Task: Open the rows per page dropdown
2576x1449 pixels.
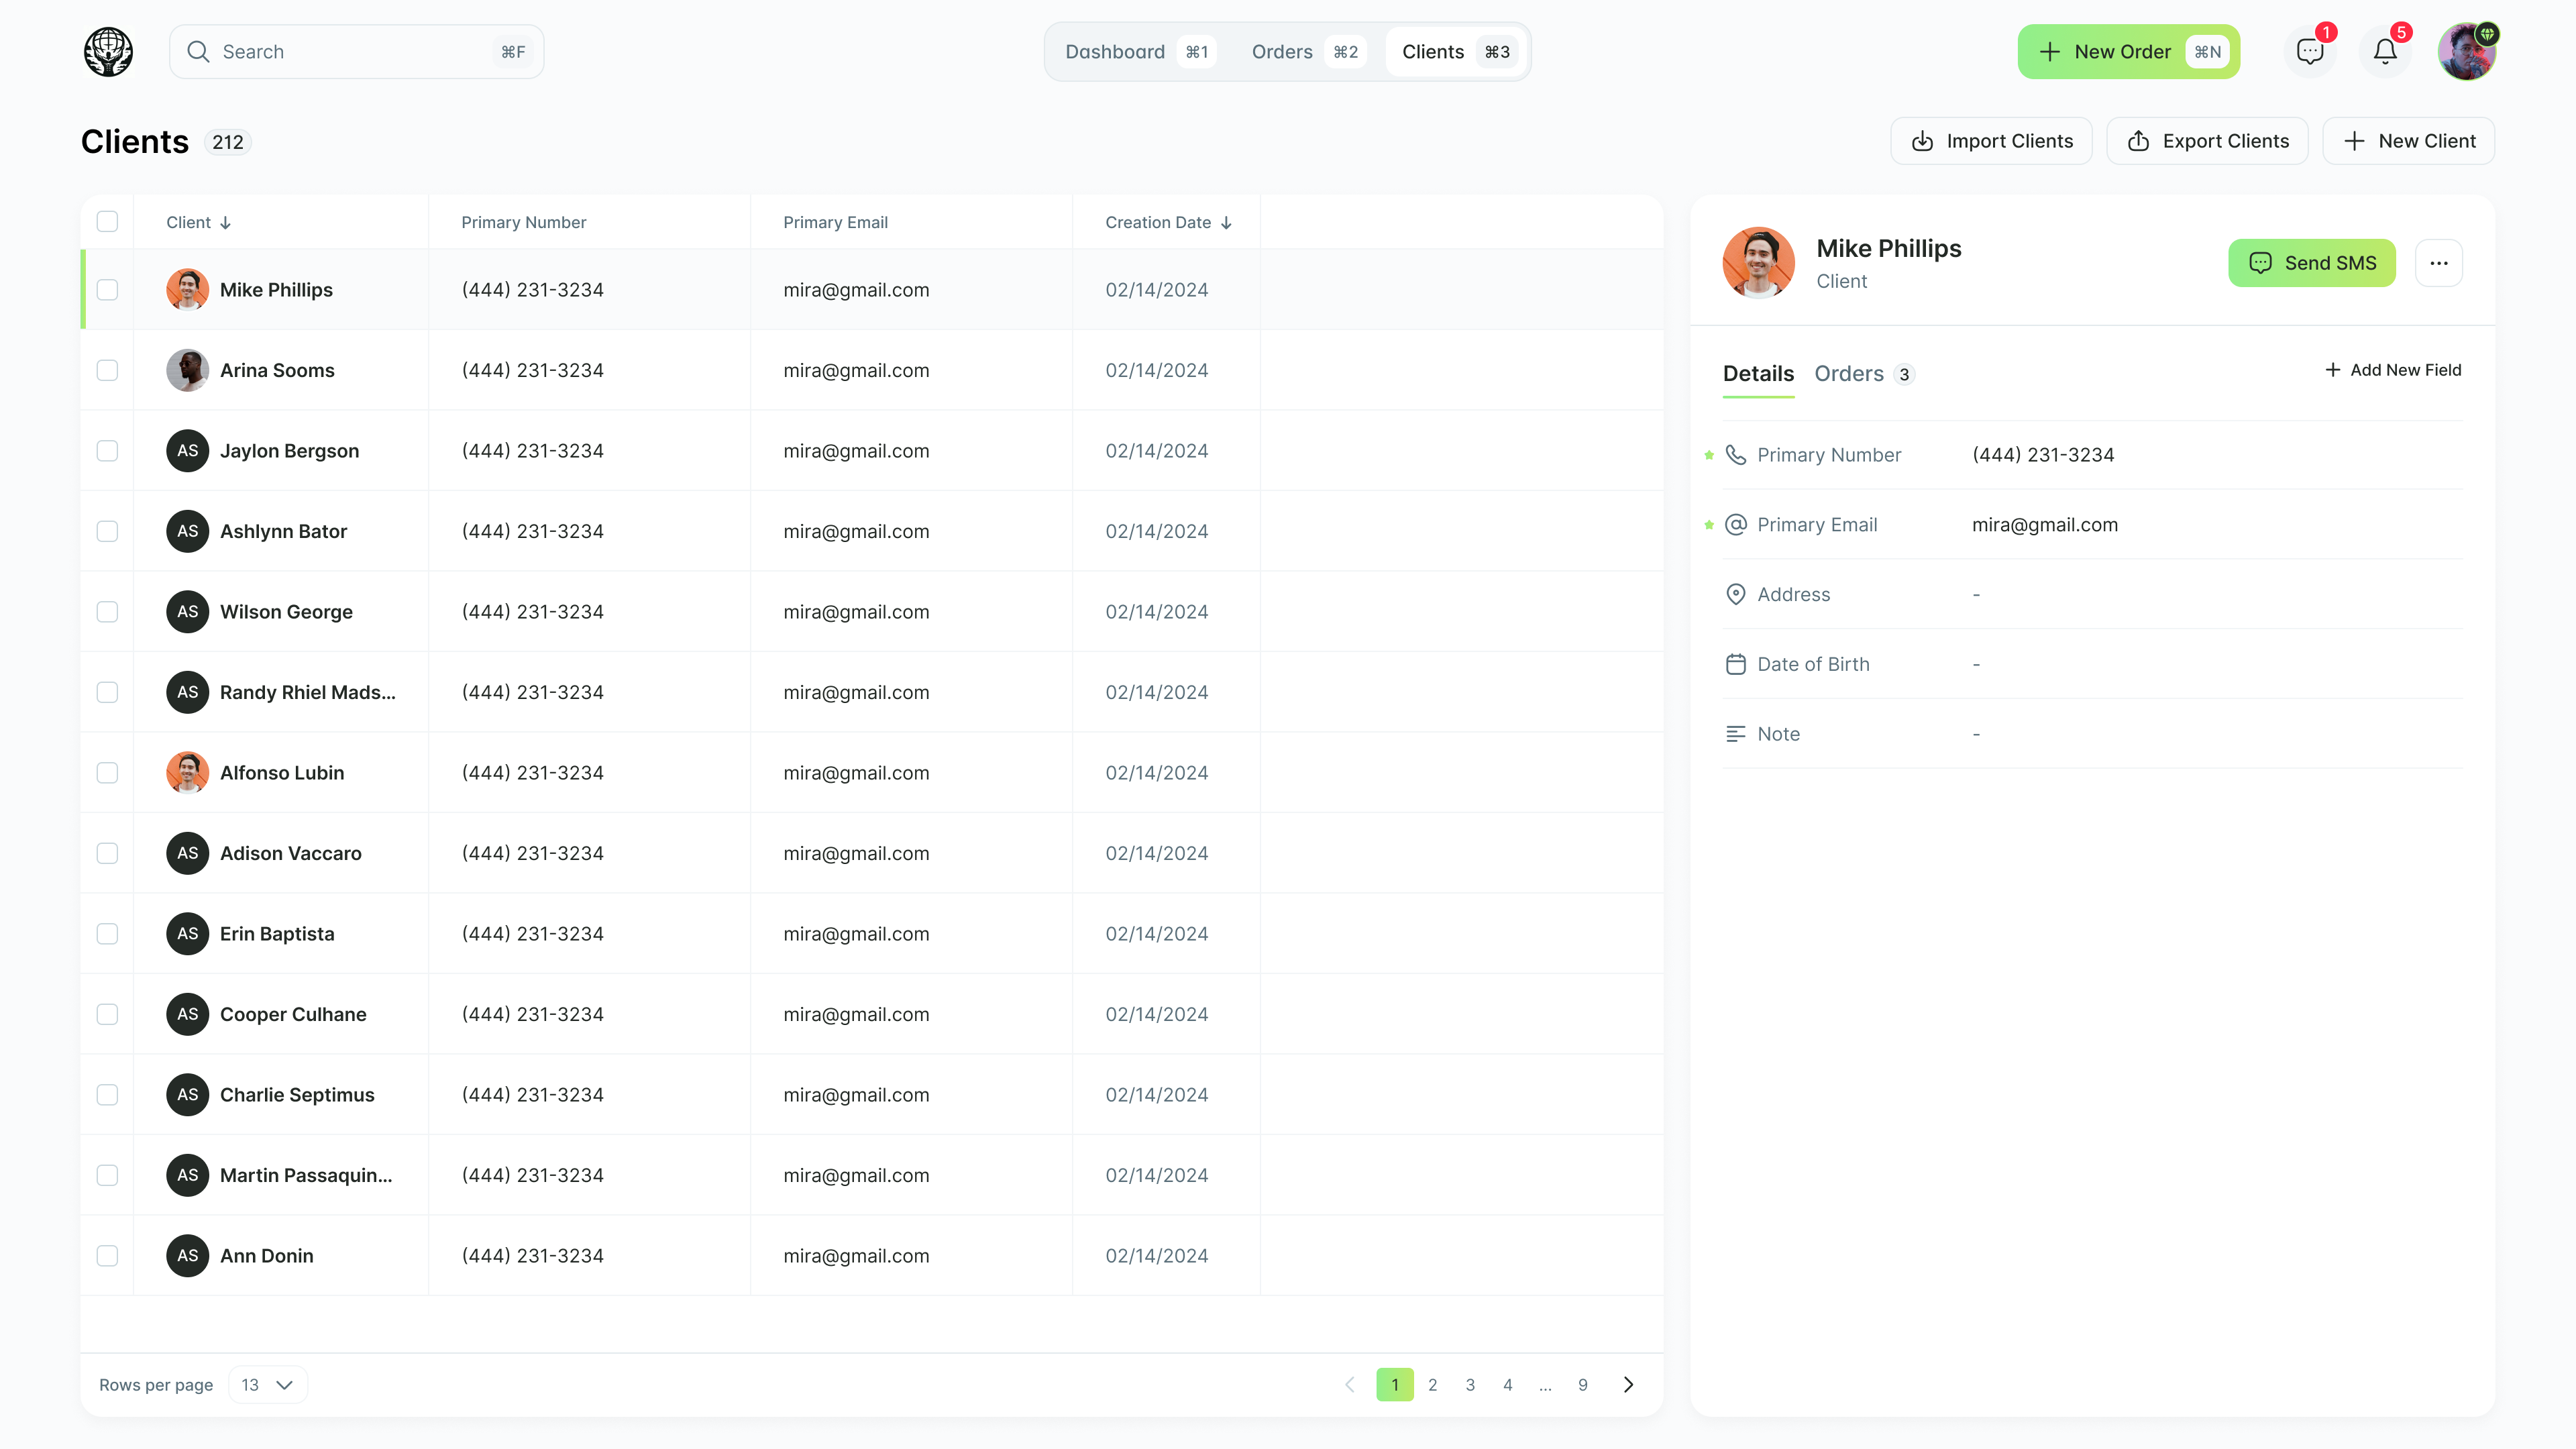Action: [267, 1384]
